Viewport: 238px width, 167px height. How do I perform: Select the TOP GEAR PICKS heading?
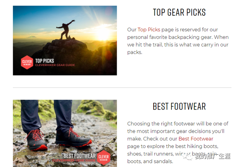coord(179,12)
